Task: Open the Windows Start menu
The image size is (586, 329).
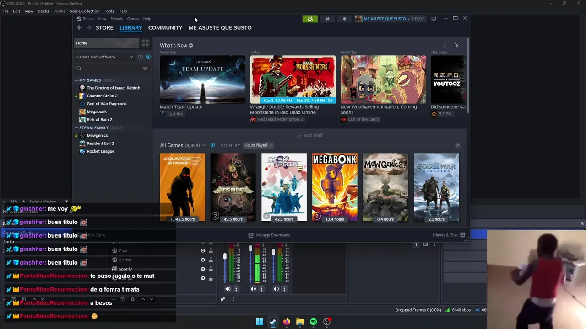Action: click(259, 322)
